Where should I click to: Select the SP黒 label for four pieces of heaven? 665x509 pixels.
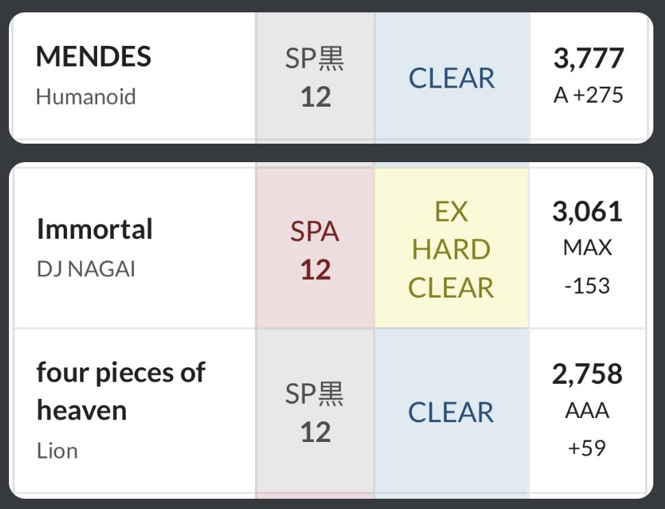coord(315,394)
